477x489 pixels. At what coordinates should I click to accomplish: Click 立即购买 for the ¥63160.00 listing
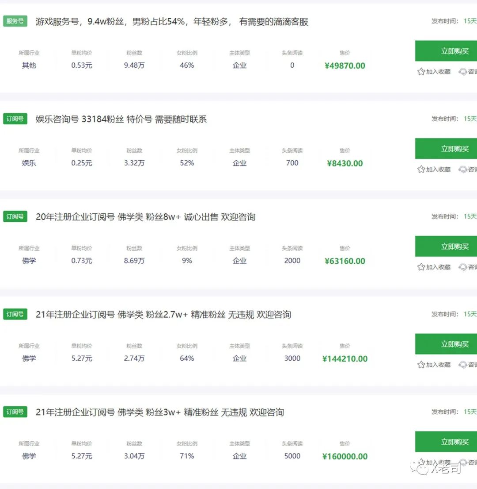point(446,246)
